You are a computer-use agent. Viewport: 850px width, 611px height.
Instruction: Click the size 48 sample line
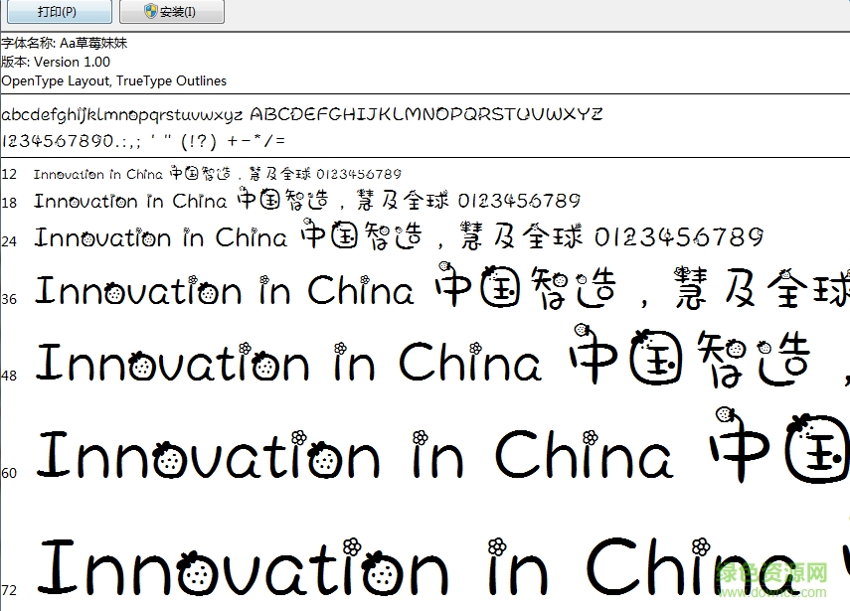(441, 358)
